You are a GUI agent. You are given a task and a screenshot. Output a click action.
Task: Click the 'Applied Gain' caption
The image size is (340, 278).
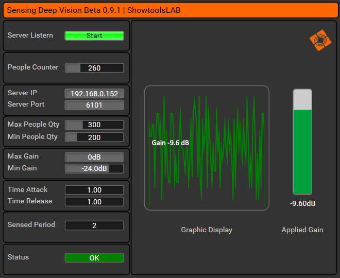click(302, 230)
